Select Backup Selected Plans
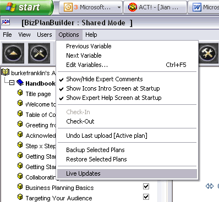 127,150
